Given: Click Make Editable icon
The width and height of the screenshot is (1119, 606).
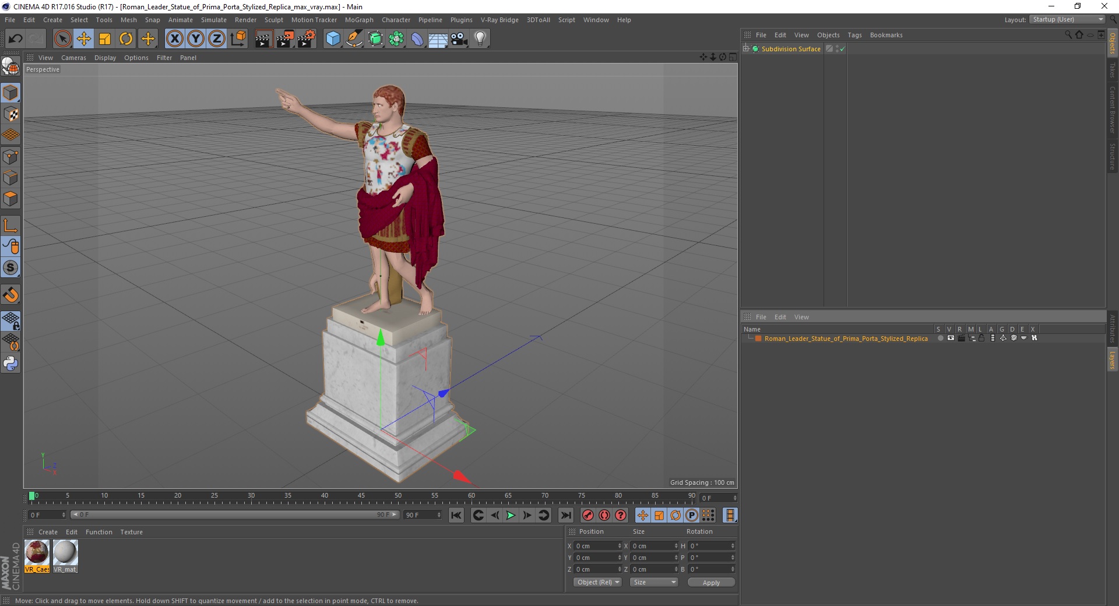Looking at the screenshot, I should coord(10,67).
